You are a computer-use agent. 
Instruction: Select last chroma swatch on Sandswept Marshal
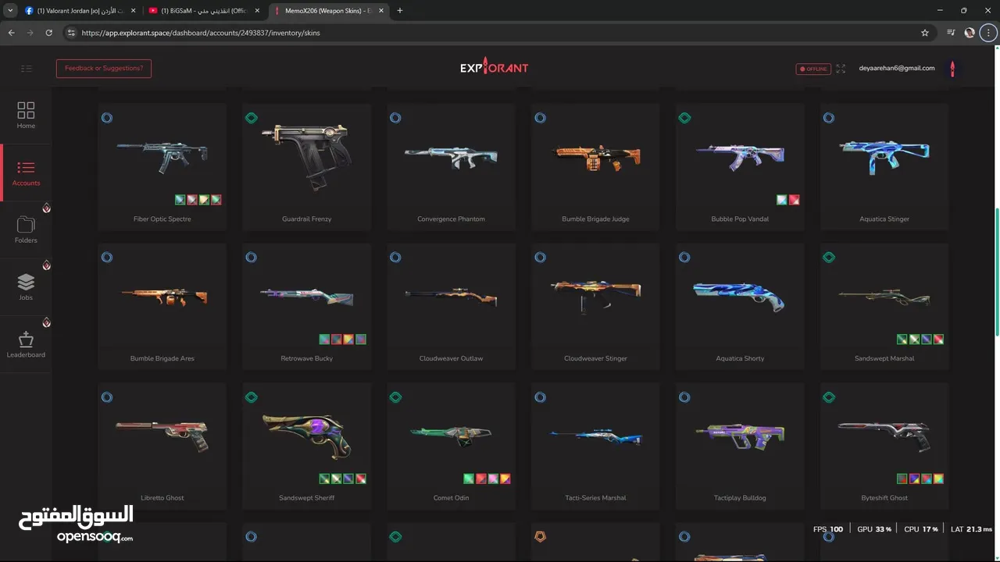(938, 340)
